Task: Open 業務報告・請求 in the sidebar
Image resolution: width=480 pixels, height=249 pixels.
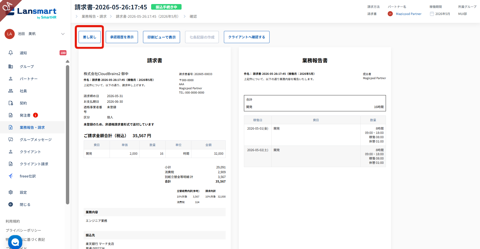Action: point(32,127)
